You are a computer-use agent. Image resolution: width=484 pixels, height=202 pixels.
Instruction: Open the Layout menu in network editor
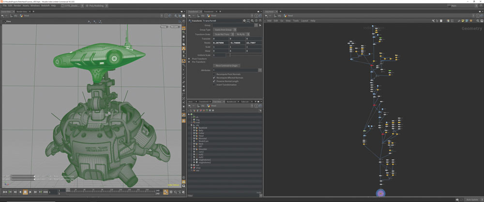304,21
